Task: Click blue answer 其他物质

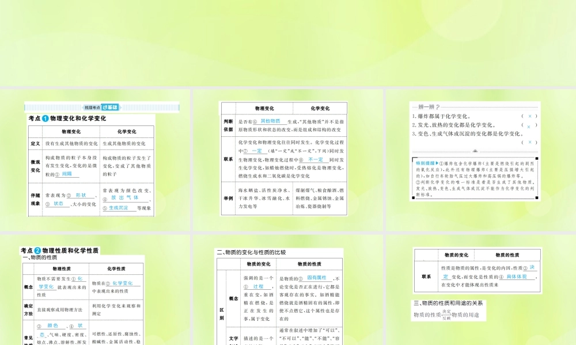Action: [x=270, y=121]
